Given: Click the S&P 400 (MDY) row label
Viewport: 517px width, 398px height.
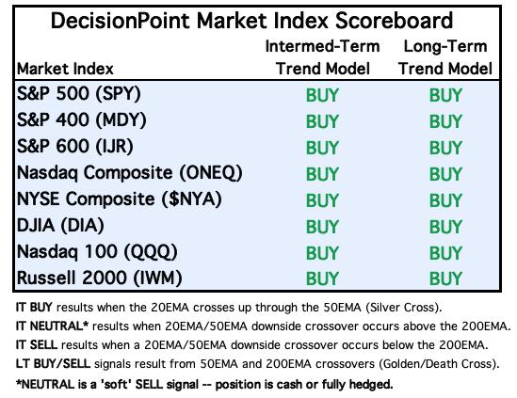Looking at the screenshot, I should pyautogui.click(x=81, y=119).
